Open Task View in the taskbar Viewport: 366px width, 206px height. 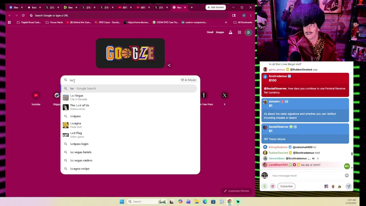tap(172, 201)
